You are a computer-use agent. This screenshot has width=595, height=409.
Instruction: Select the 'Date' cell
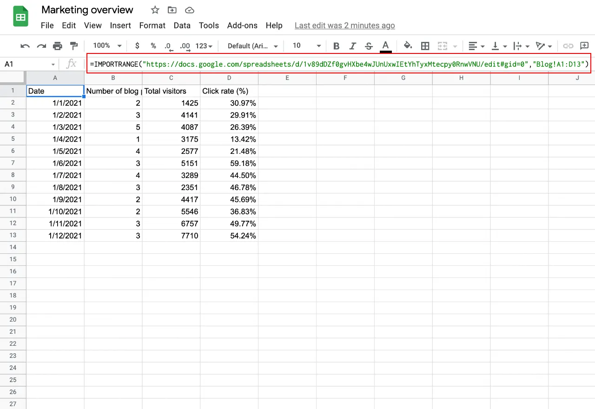tap(55, 91)
